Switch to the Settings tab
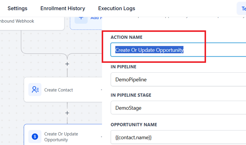 17,8
